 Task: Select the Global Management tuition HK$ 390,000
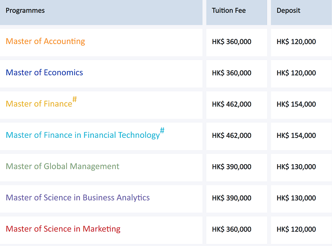click(x=232, y=167)
